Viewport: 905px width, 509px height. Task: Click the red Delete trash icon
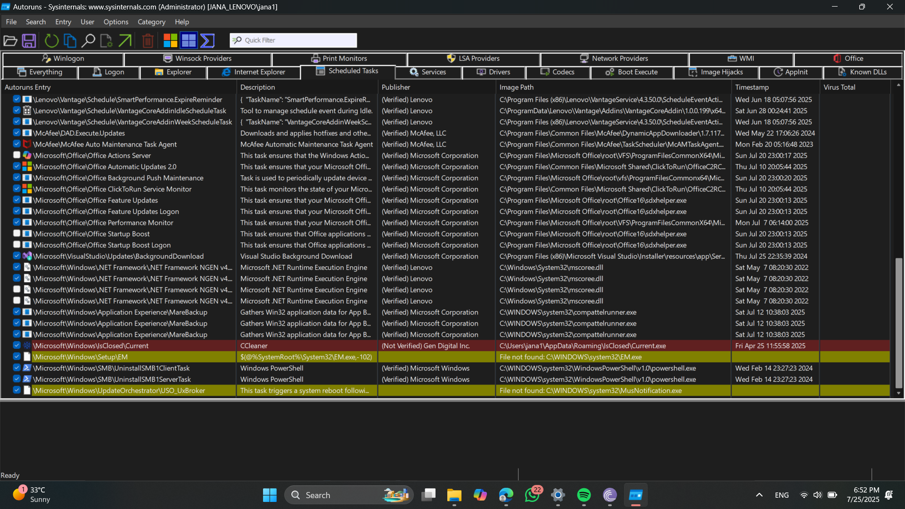tap(148, 41)
